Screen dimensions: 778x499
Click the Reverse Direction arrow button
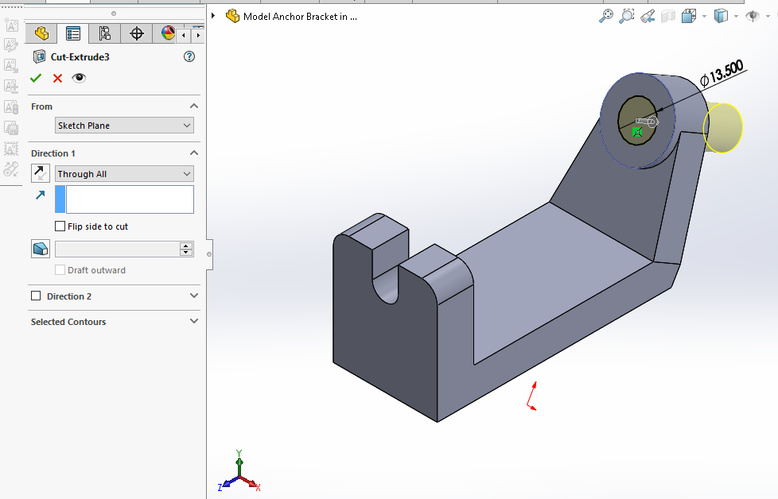coord(41,173)
